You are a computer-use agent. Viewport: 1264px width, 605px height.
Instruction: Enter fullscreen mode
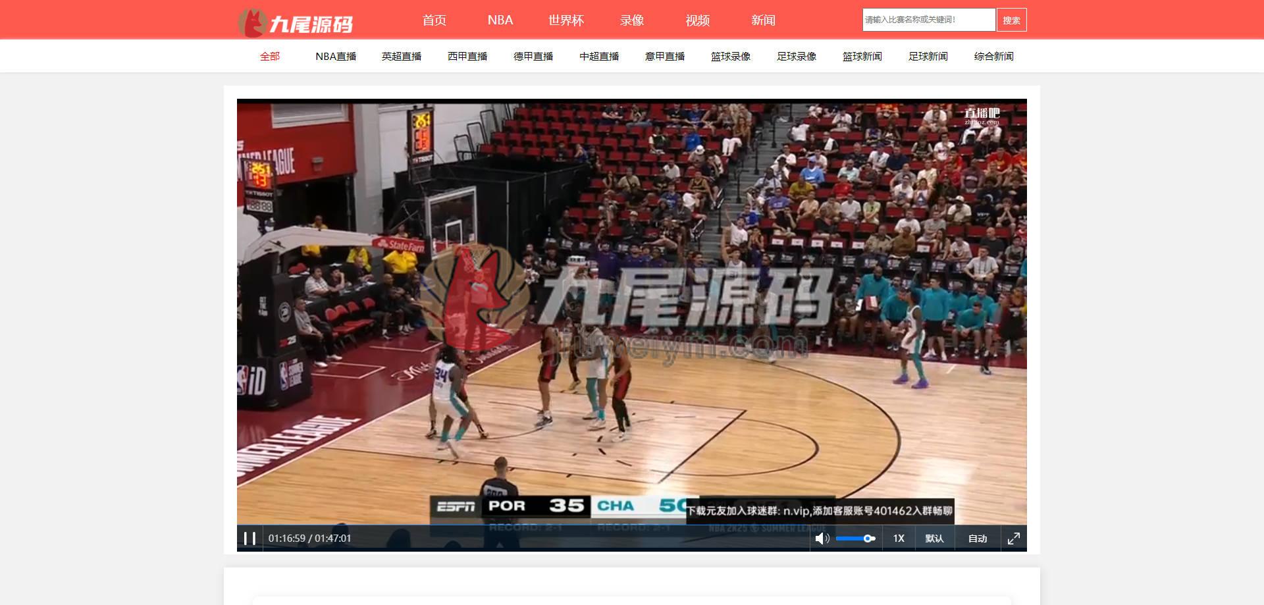point(1014,539)
